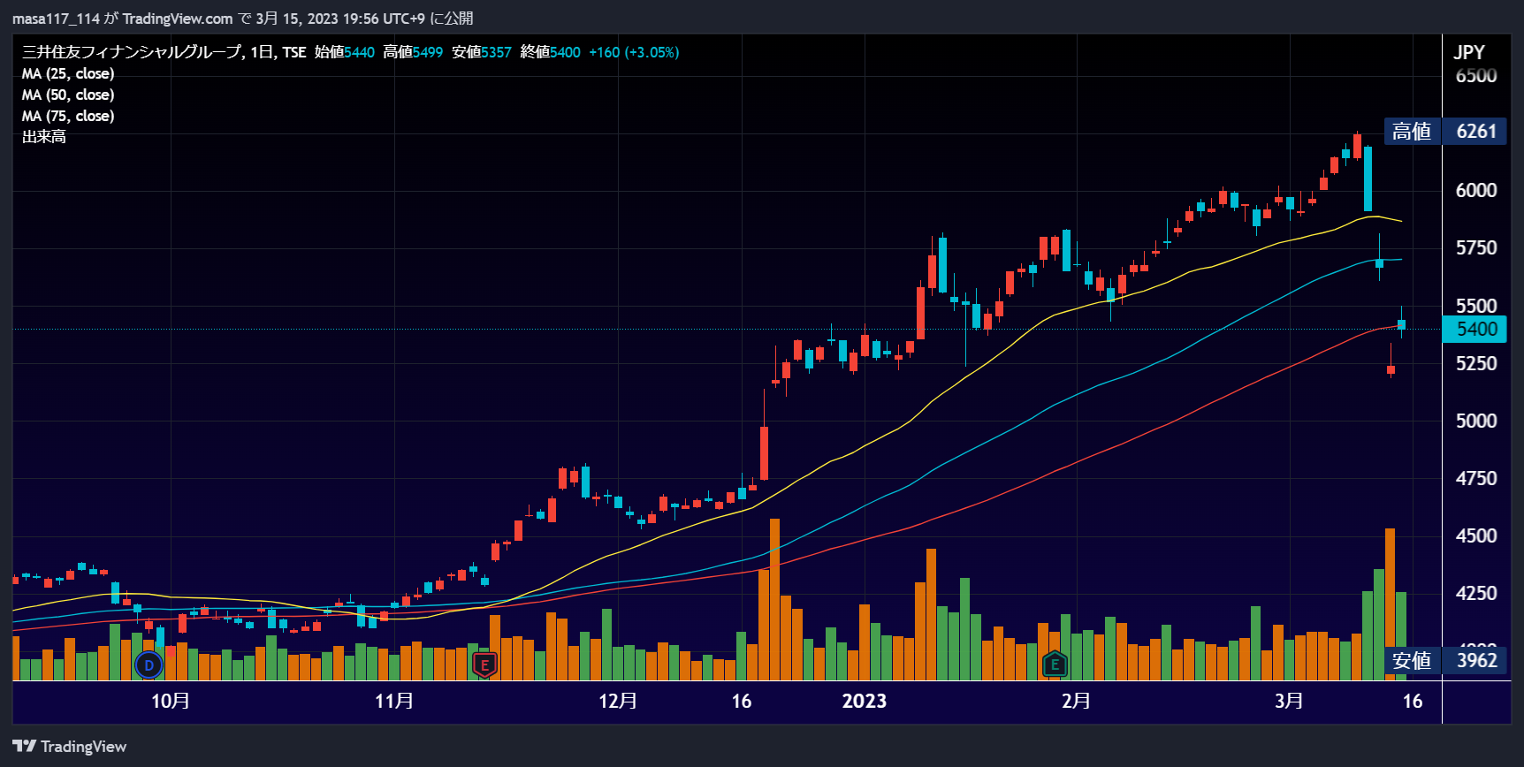Click the 出来高 volume indicator label
The width and height of the screenshot is (1524, 767).
point(44,137)
